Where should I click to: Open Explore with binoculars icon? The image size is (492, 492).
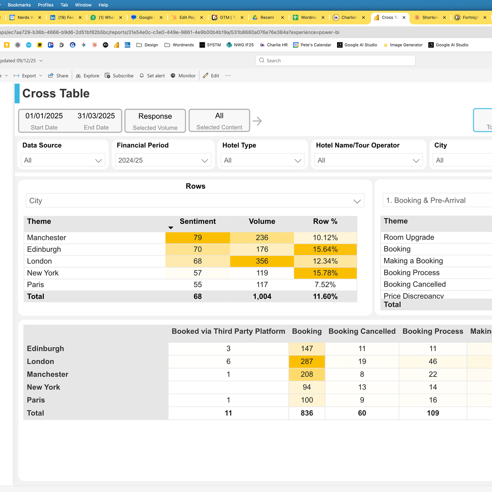coord(79,76)
